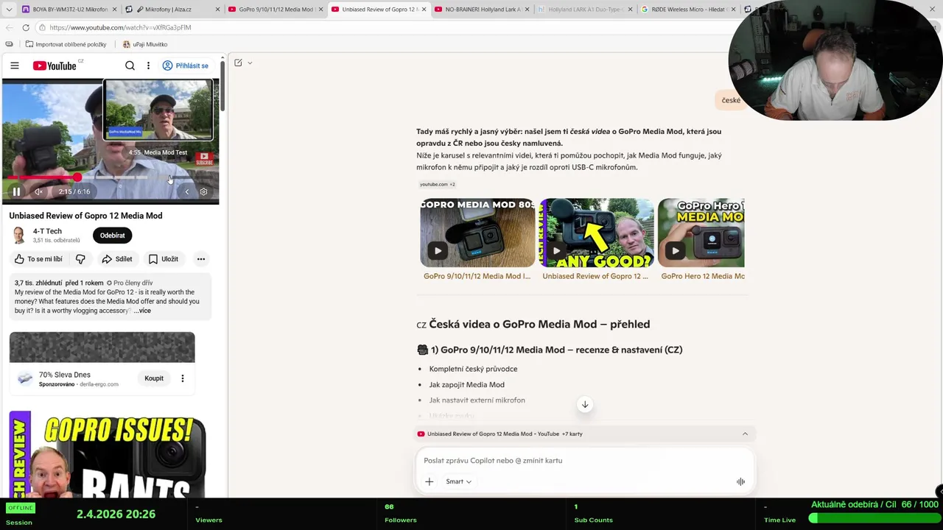The width and height of the screenshot is (943, 530).
Task: Open more actions ellipsis under video
Action: click(200, 259)
